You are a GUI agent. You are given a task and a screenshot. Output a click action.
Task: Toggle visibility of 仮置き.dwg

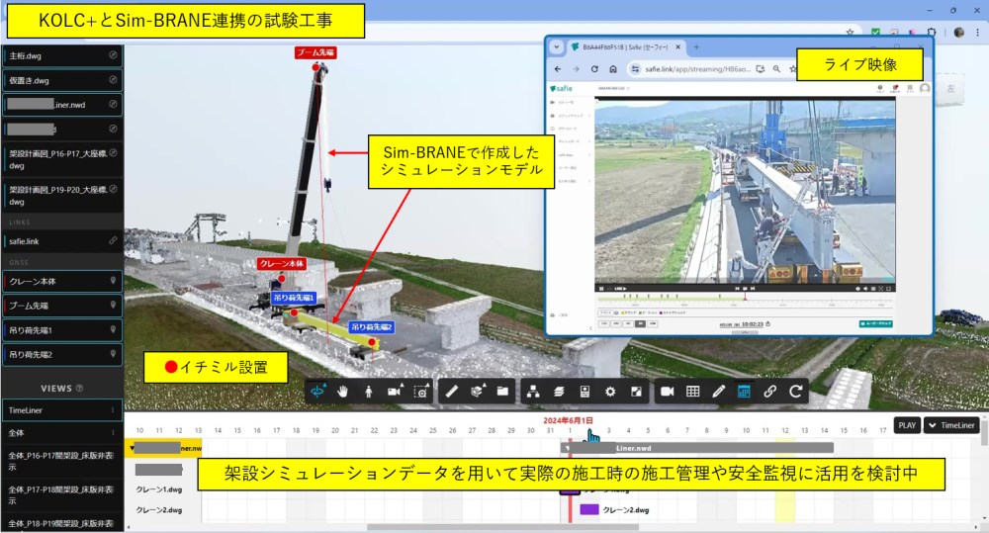point(113,80)
